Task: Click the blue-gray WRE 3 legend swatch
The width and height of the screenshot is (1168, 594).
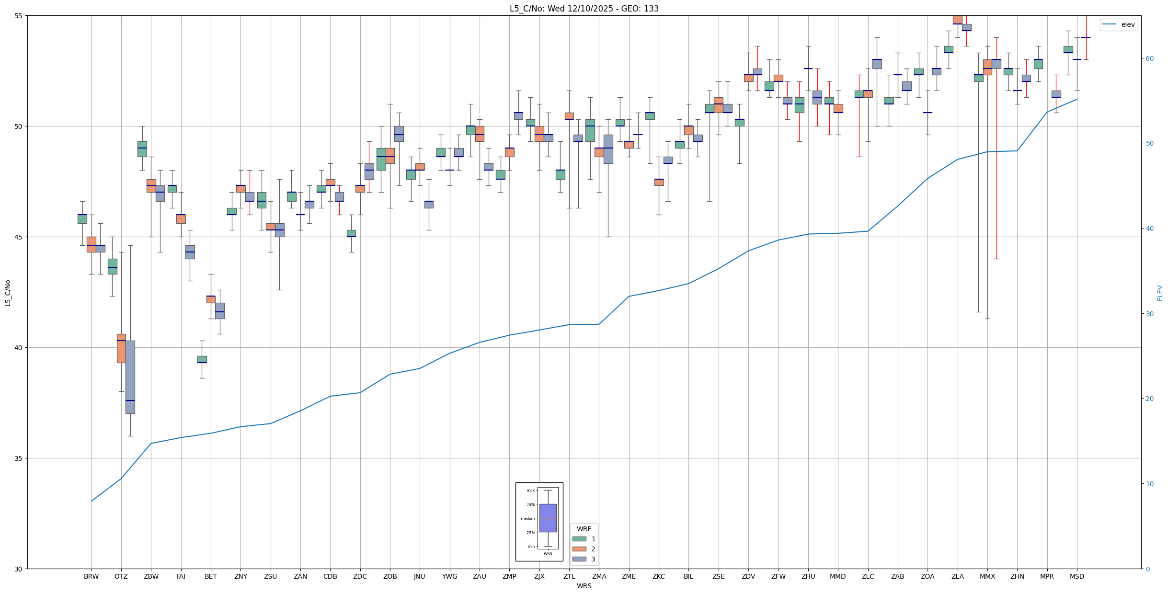Action: pyautogui.click(x=579, y=559)
